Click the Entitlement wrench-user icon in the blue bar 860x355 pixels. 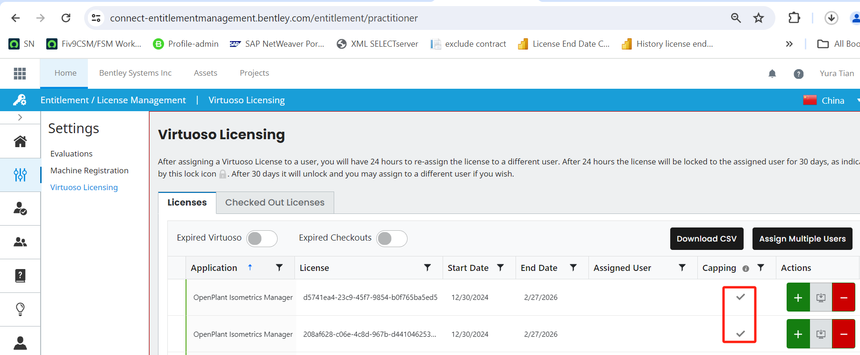coord(20,99)
